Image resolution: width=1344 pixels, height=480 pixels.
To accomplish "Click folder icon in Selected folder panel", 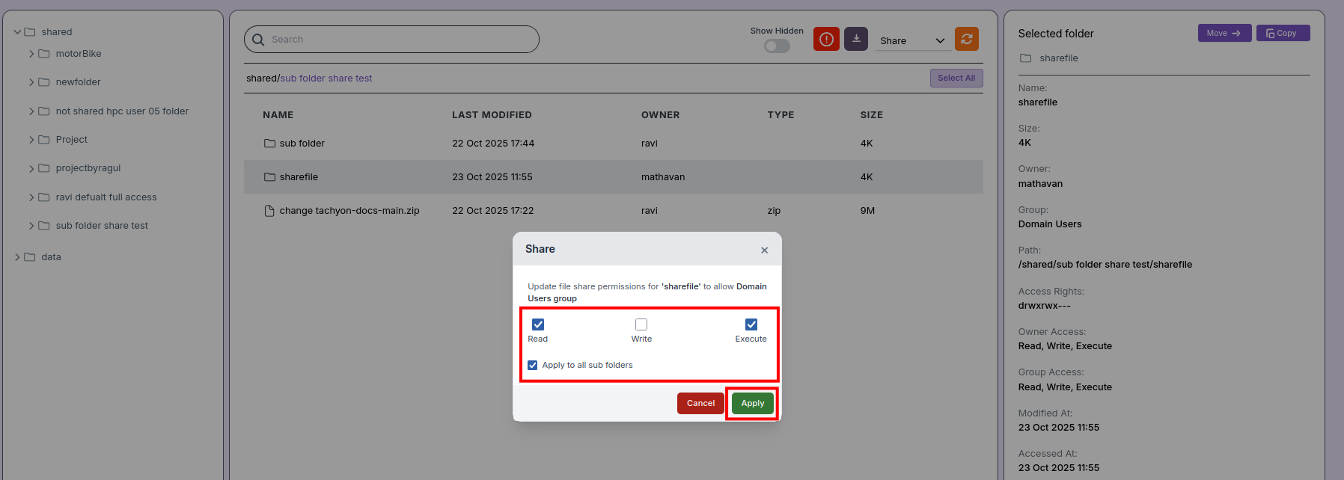I will coord(1026,58).
